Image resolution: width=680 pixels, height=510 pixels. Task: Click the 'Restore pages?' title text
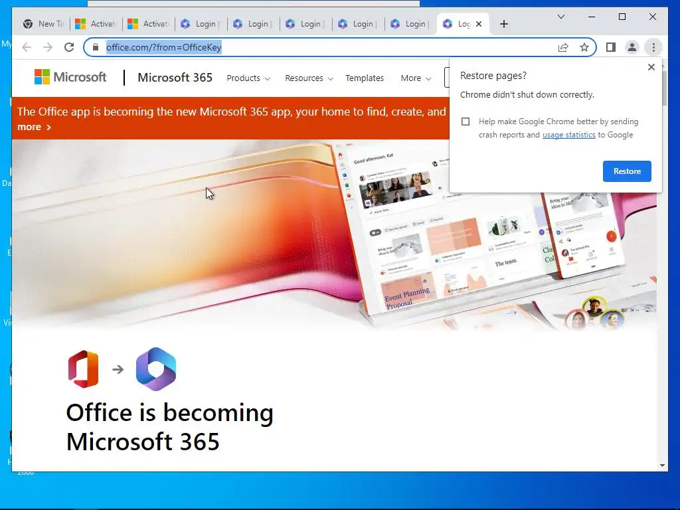click(493, 76)
